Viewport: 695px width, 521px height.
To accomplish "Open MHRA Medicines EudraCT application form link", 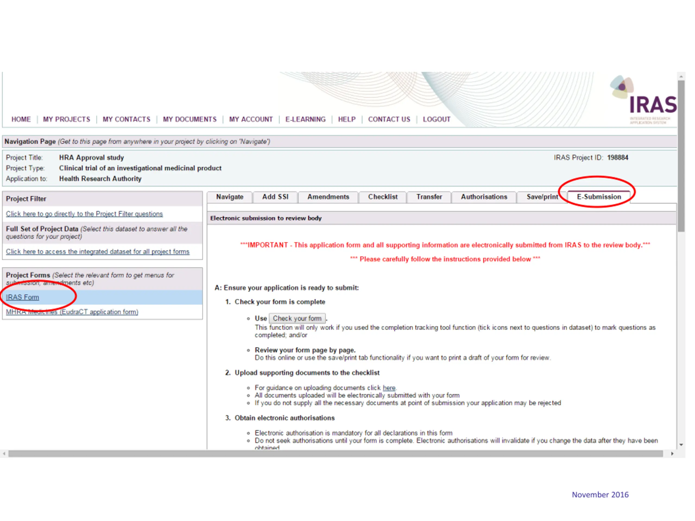I will click(72, 312).
